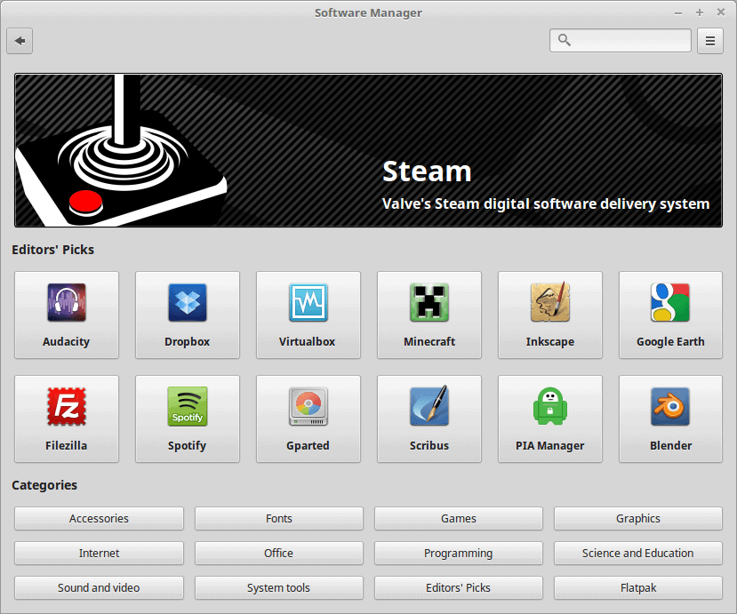Open the hamburger menu
Image resolution: width=737 pixels, height=614 pixels.
(x=709, y=40)
